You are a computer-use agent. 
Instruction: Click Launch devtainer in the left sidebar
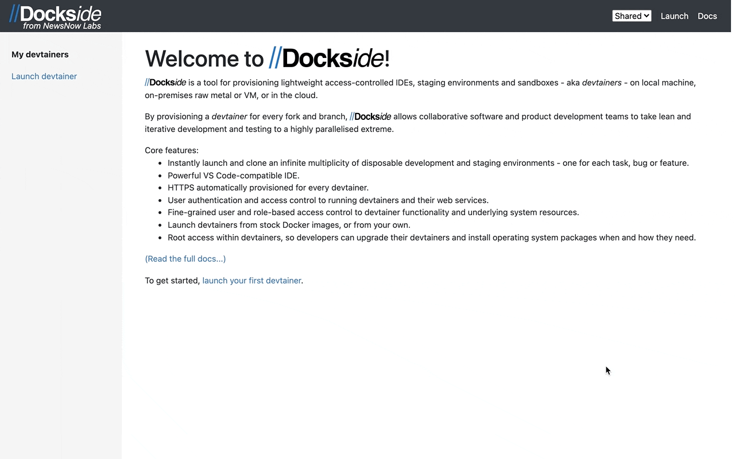click(x=44, y=76)
